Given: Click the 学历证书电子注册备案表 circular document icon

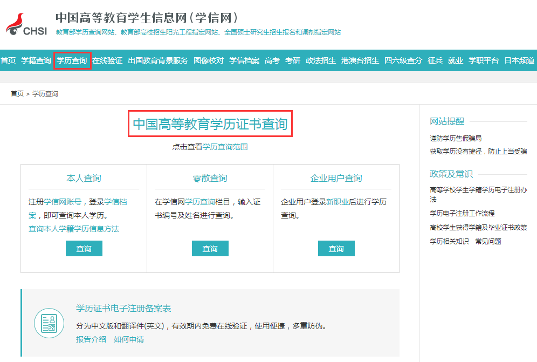Looking at the screenshot, I should click(49, 325).
